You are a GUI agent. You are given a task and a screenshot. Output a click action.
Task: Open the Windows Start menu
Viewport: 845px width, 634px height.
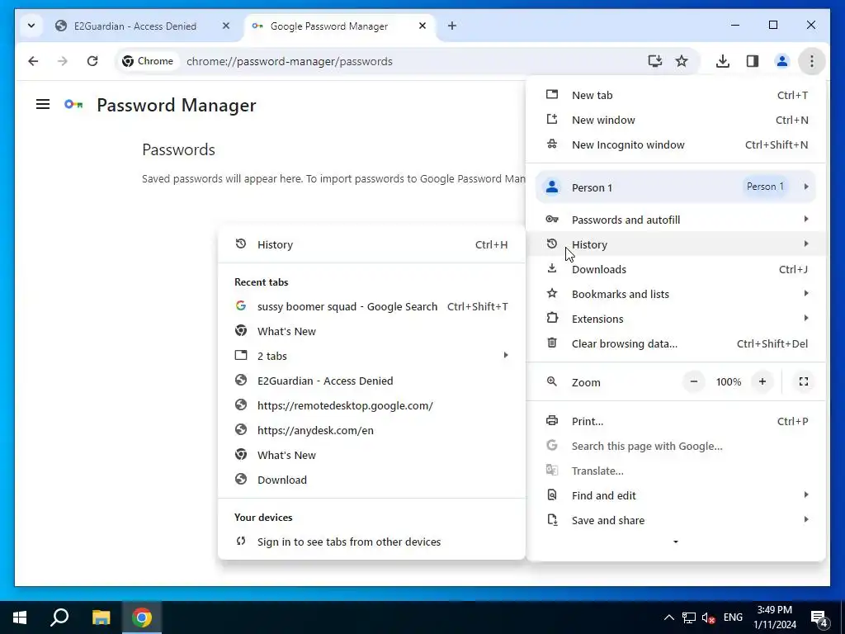[x=20, y=617]
